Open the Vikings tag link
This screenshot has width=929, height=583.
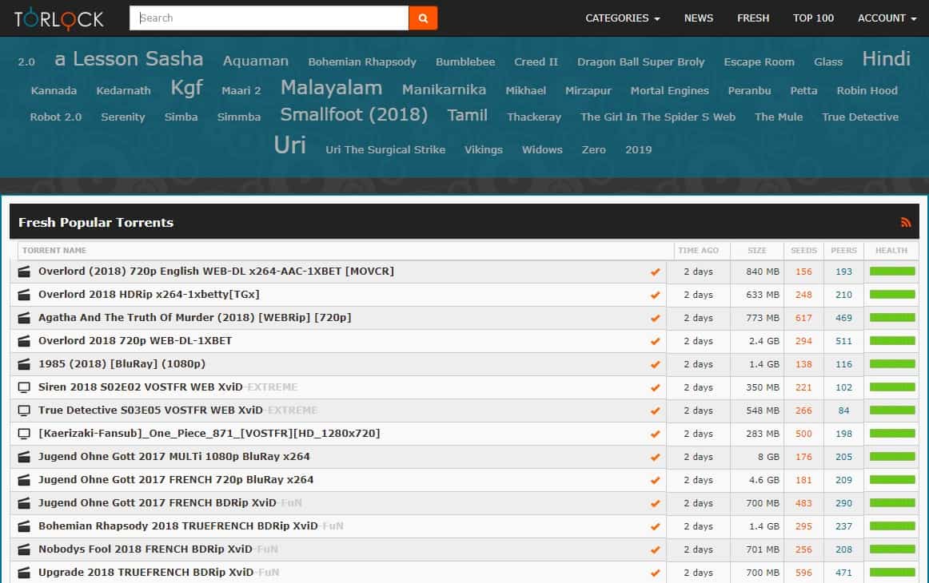pyautogui.click(x=484, y=150)
